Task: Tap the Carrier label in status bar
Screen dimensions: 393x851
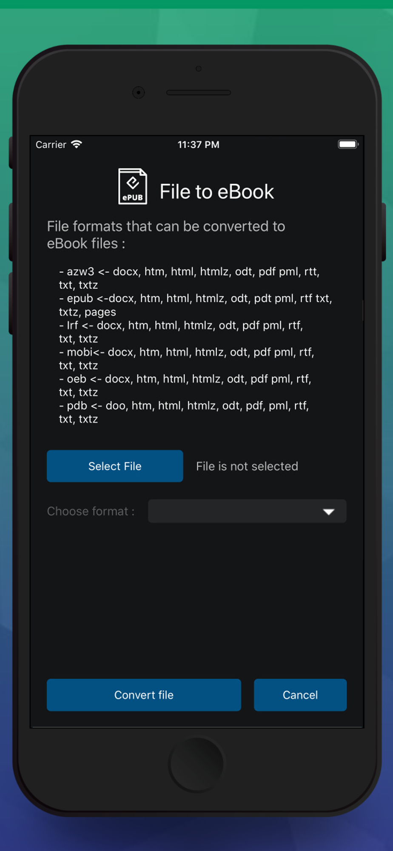Action: pyautogui.click(x=51, y=145)
